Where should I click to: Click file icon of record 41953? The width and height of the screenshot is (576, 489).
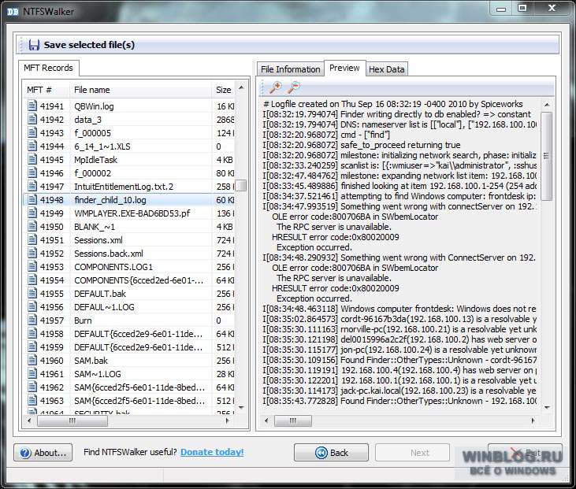tap(32, 266)
